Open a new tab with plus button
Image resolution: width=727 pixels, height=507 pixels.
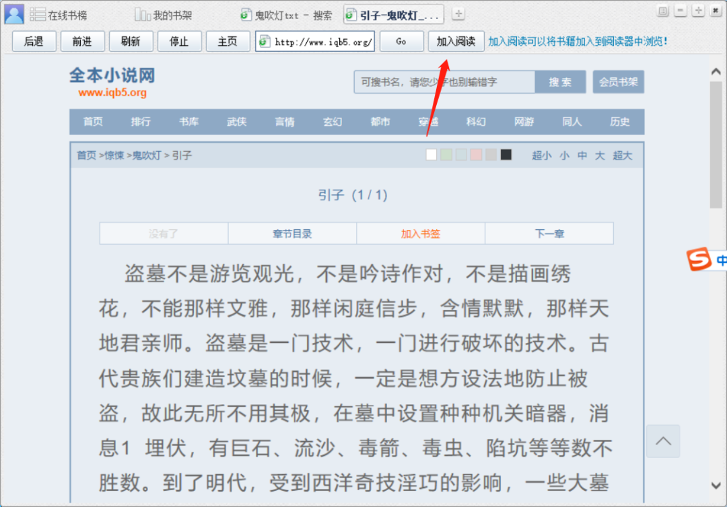[458, 14]
